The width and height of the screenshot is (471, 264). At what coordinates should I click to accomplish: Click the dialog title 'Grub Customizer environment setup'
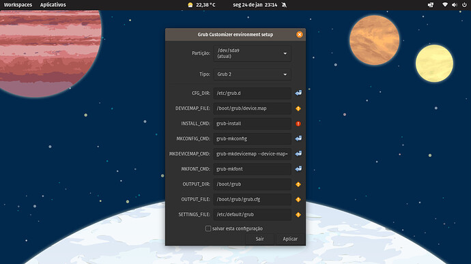[x=235, y=35]
